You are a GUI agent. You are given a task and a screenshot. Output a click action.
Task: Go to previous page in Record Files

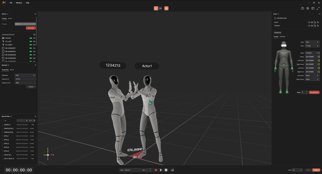(27, 121)
